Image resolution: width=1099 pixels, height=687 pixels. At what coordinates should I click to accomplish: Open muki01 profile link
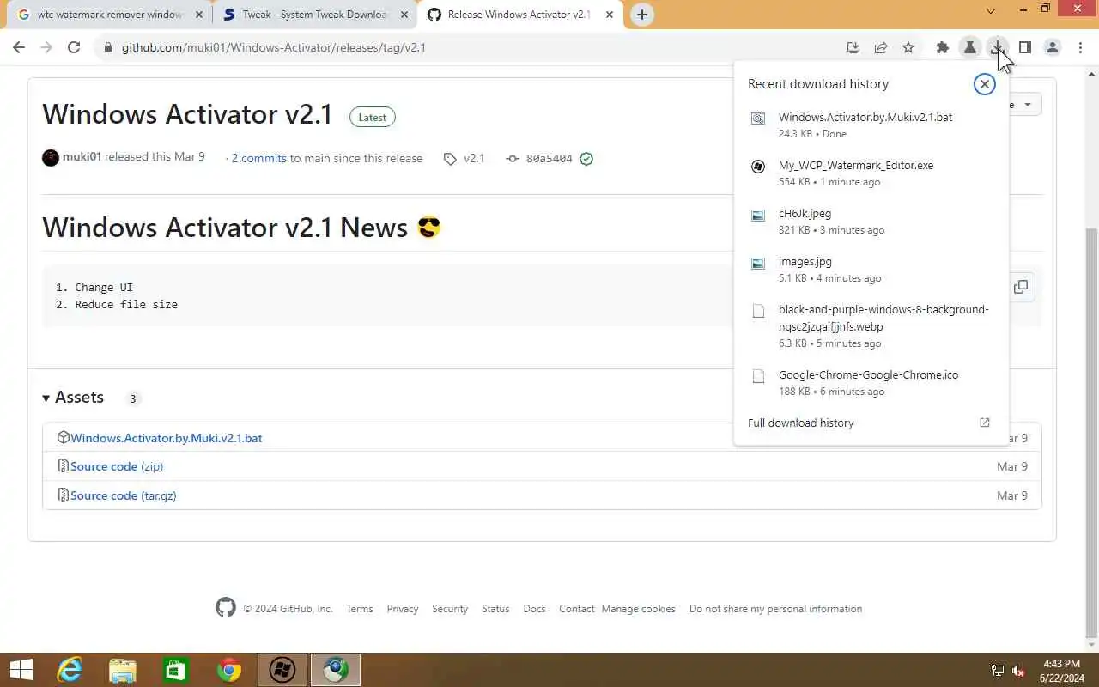pyautogui.click(x=82, y=157)
